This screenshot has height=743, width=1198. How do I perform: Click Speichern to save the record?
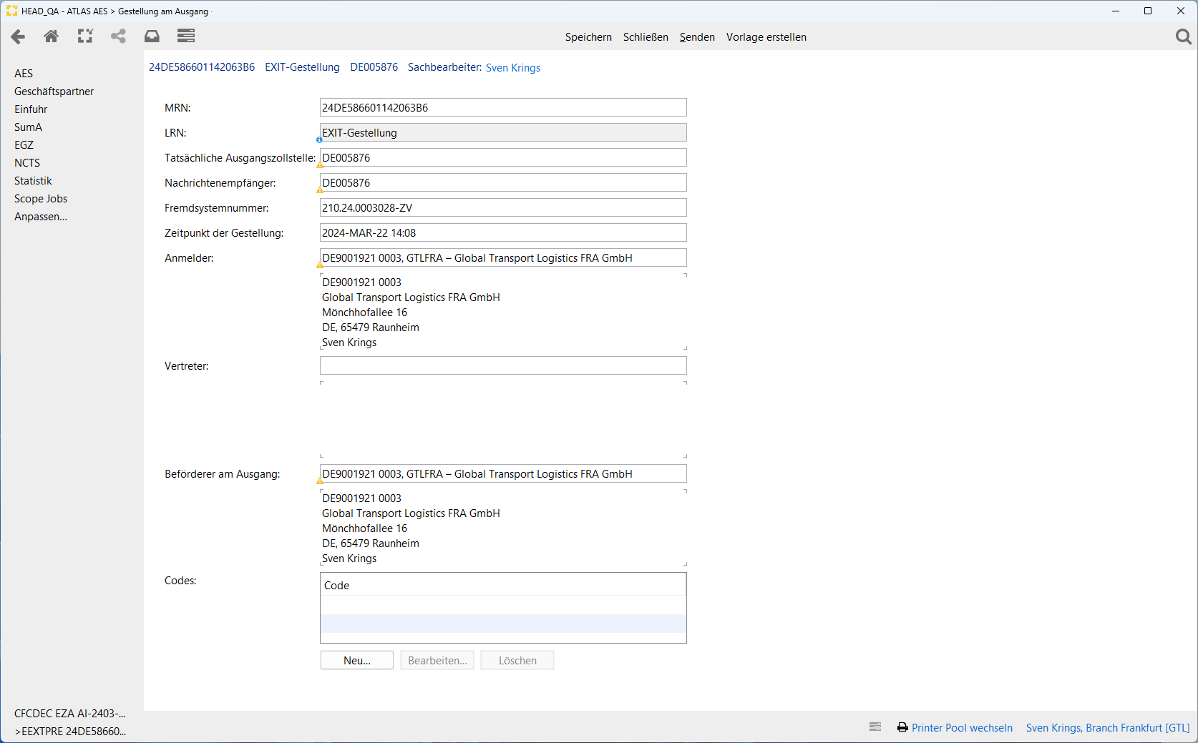pos(588,37)
